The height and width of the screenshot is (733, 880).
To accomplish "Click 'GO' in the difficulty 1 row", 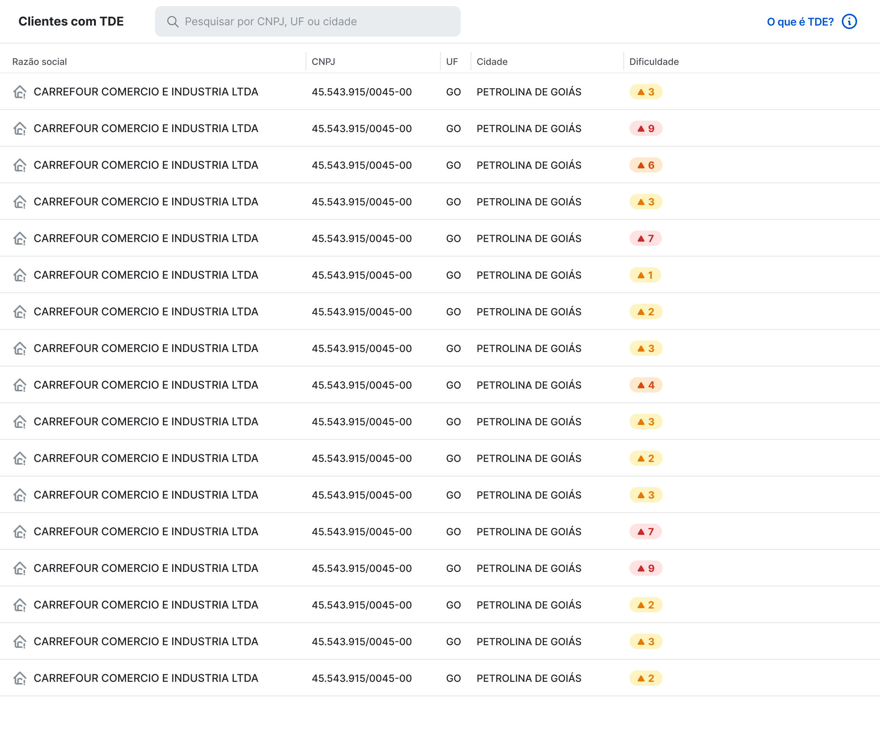I will click(x=453, y=275).
